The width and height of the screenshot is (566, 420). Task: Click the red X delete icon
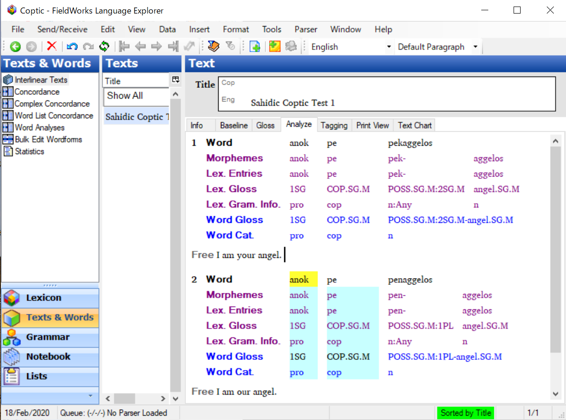(x=52, y=46)
